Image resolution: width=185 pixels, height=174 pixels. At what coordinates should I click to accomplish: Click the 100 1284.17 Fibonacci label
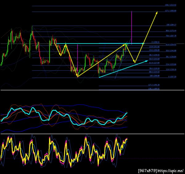click(x=171, y=25)
